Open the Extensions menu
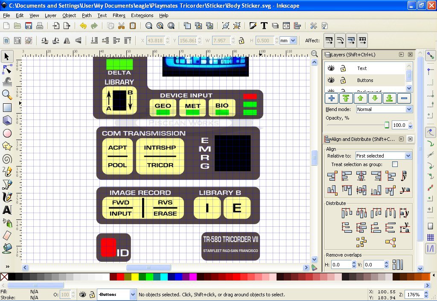 click(142, 15)
